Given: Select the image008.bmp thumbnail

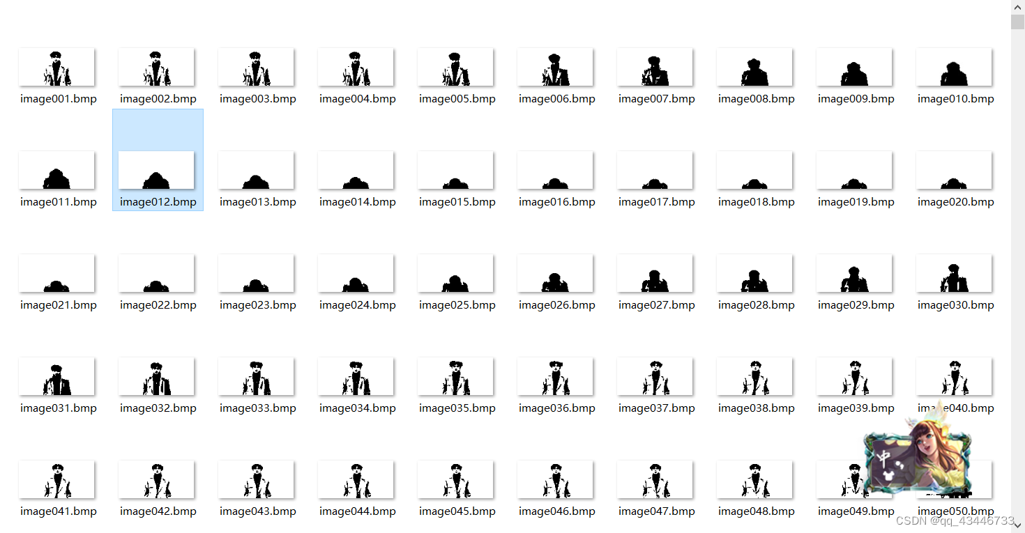Looking at the screenshot, I should [x=754, y=67].
